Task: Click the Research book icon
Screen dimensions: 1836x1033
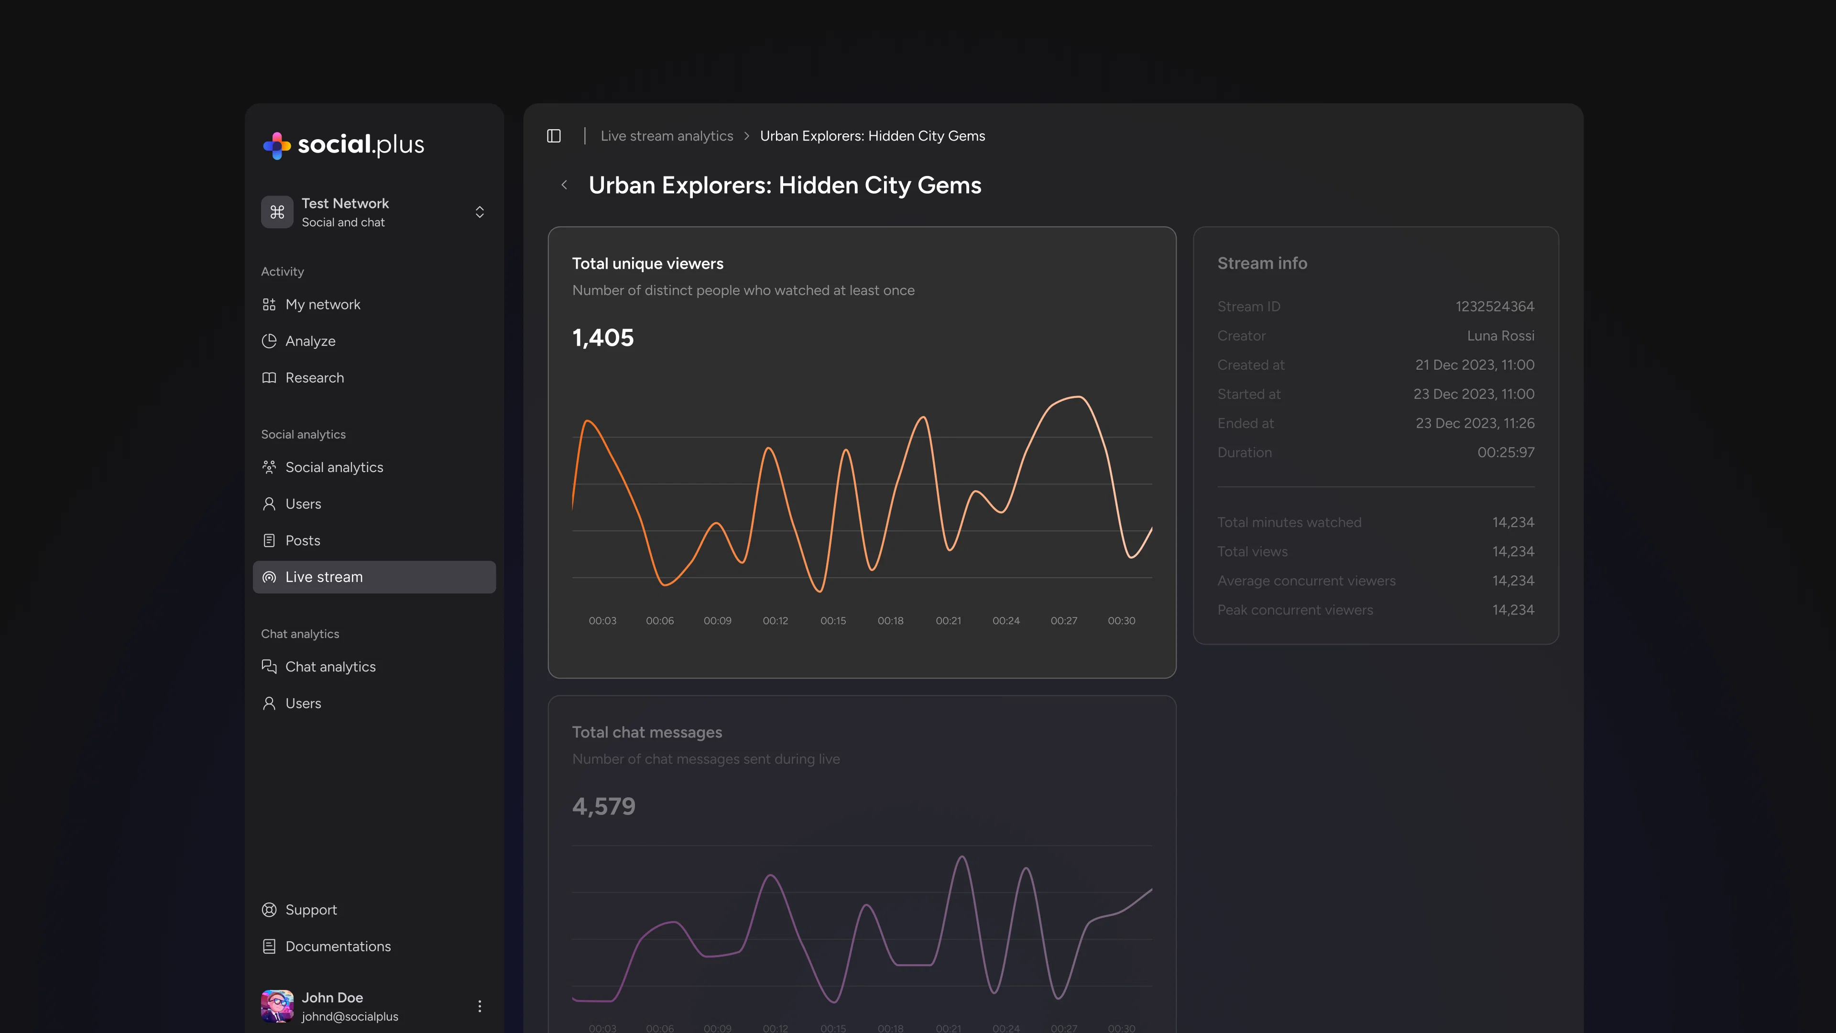Action: click(x=269, y=378)
